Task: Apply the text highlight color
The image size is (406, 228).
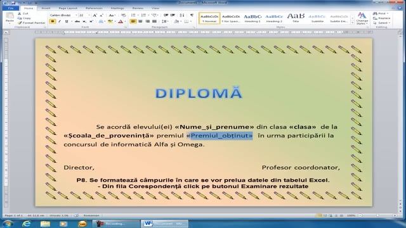Action: tap(110, 22)
